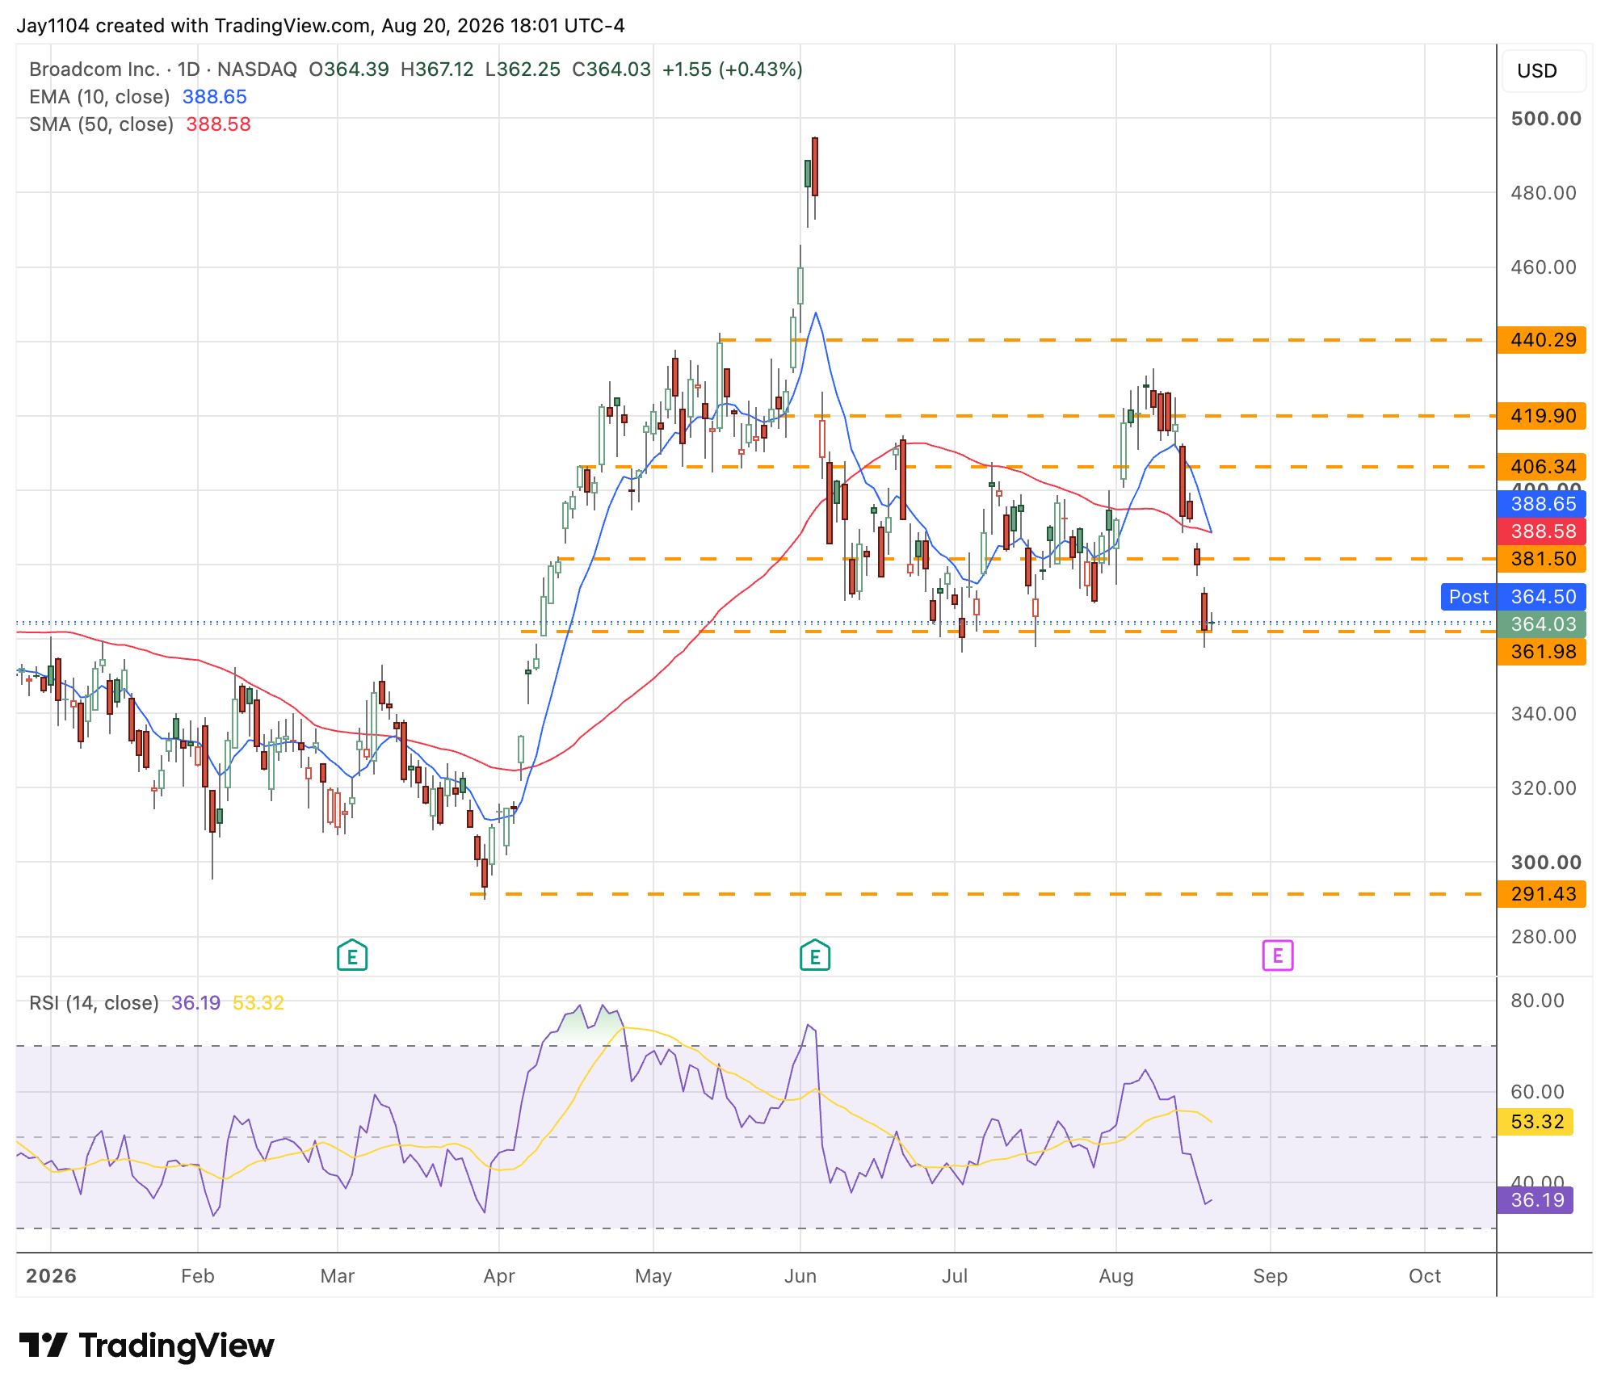Click the 2026 label on time axis
Image resolution: width=1609 pixels, height=1394 pixels.
coord(51,1276)
